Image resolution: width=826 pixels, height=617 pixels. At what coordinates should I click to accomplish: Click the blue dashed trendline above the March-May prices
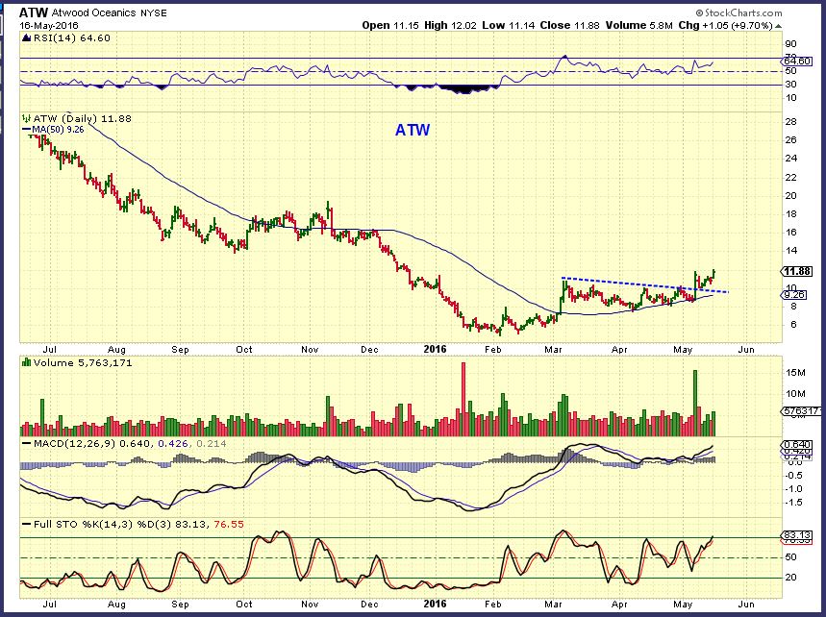click(645, 284)
